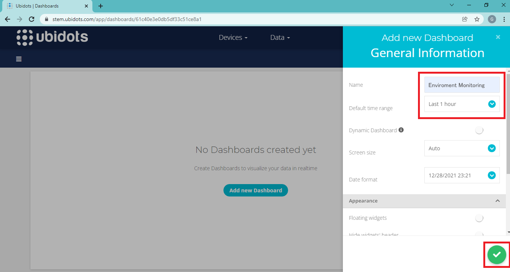Open the Devices menu
The image size is (510, 272).
tap(233, 38)
